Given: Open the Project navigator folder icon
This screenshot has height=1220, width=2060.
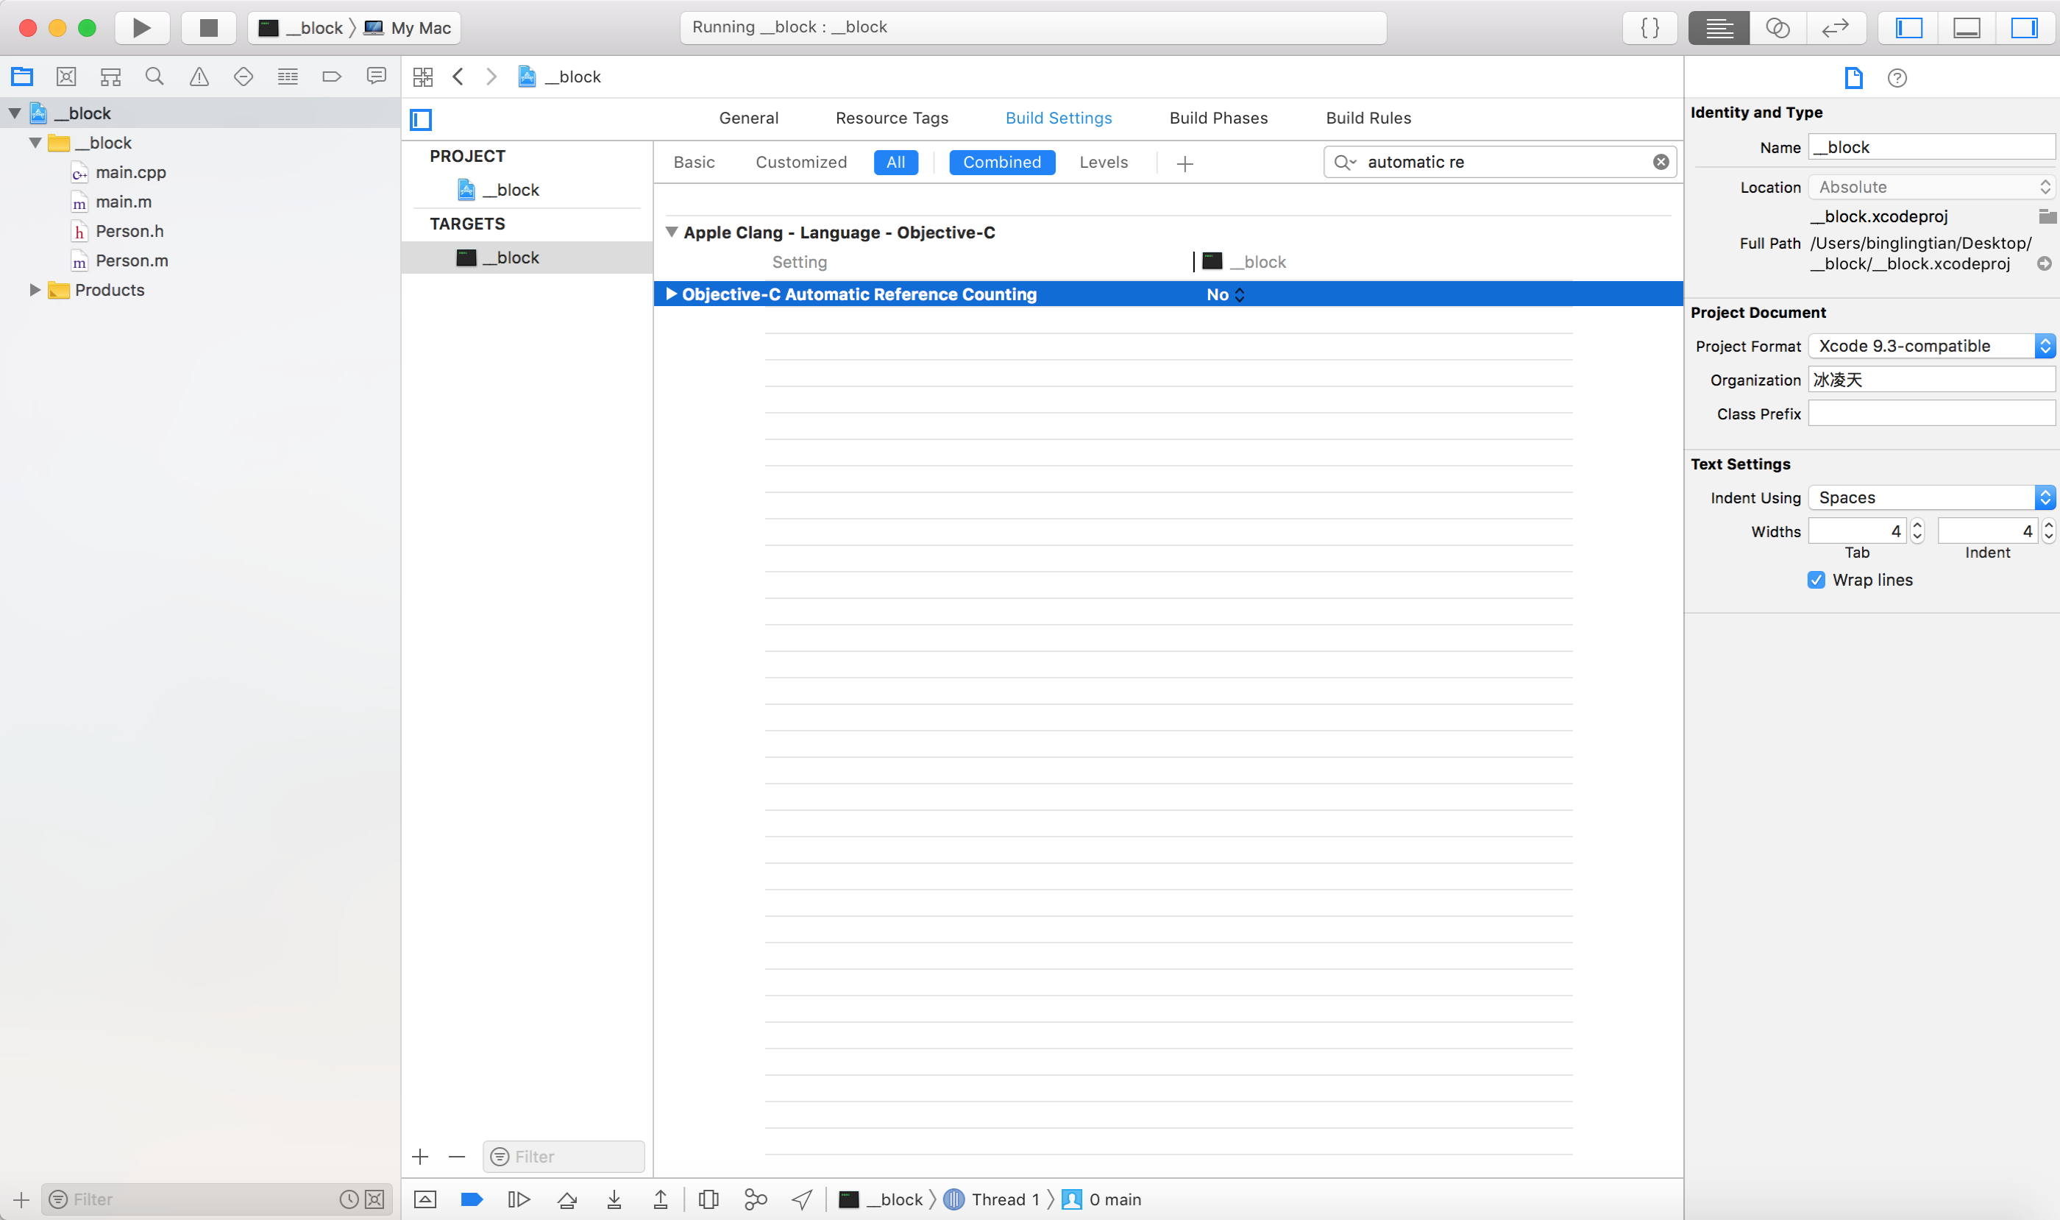Looking at the screenshot, I should coord(22,77).
